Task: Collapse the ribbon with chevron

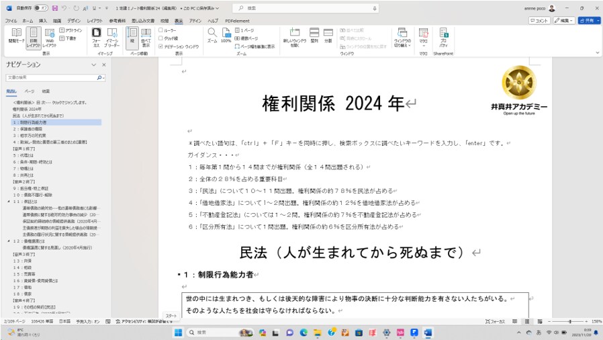Action: [598, 52]
